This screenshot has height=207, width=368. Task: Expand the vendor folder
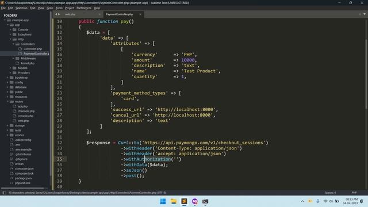[x=7, y=135]
